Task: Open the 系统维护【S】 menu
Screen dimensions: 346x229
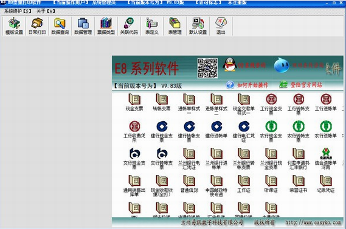Action: coord(18,12)
